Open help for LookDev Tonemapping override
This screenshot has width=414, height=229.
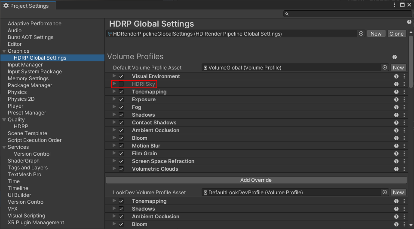coord(396,201)
